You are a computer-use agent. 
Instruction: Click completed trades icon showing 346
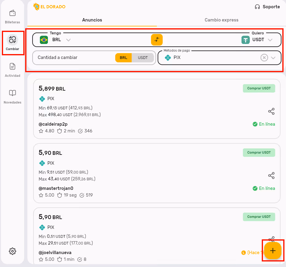coord(80,131)
